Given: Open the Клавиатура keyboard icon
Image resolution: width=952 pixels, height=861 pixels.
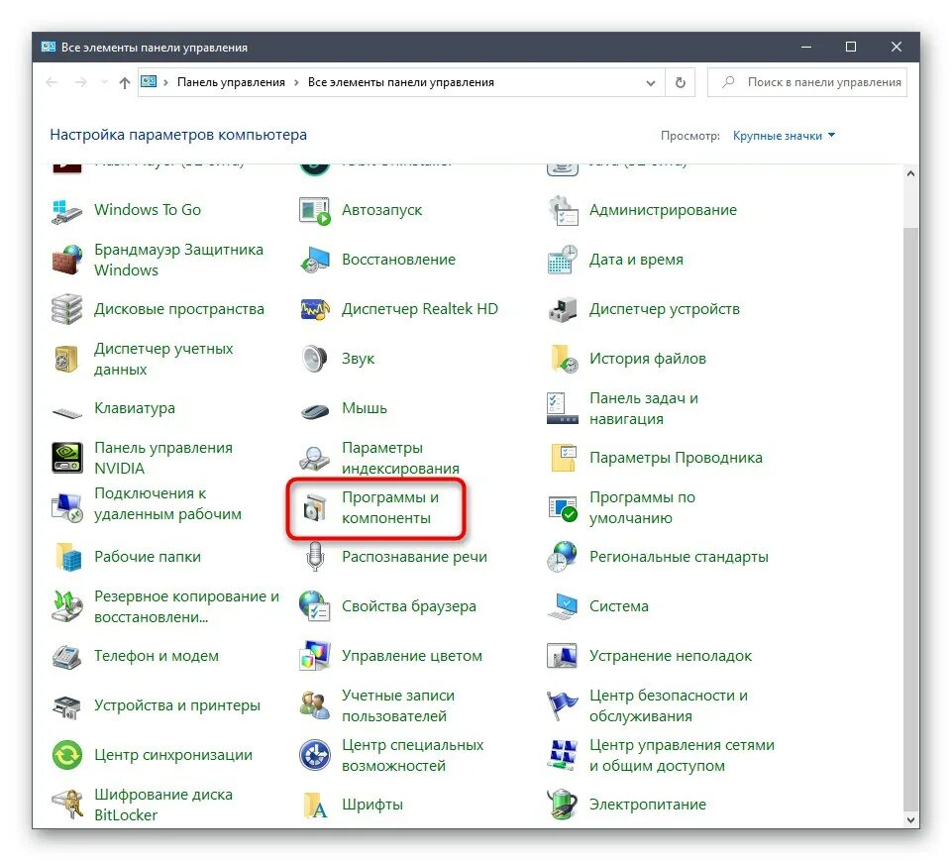Looking at the screenshot, I should coord(66,413).
